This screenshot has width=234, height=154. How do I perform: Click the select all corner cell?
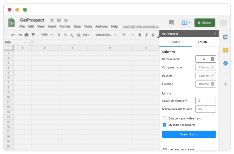(x=8, y=48)
